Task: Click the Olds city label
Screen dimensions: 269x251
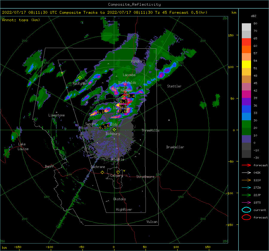Action: point(114,124)
